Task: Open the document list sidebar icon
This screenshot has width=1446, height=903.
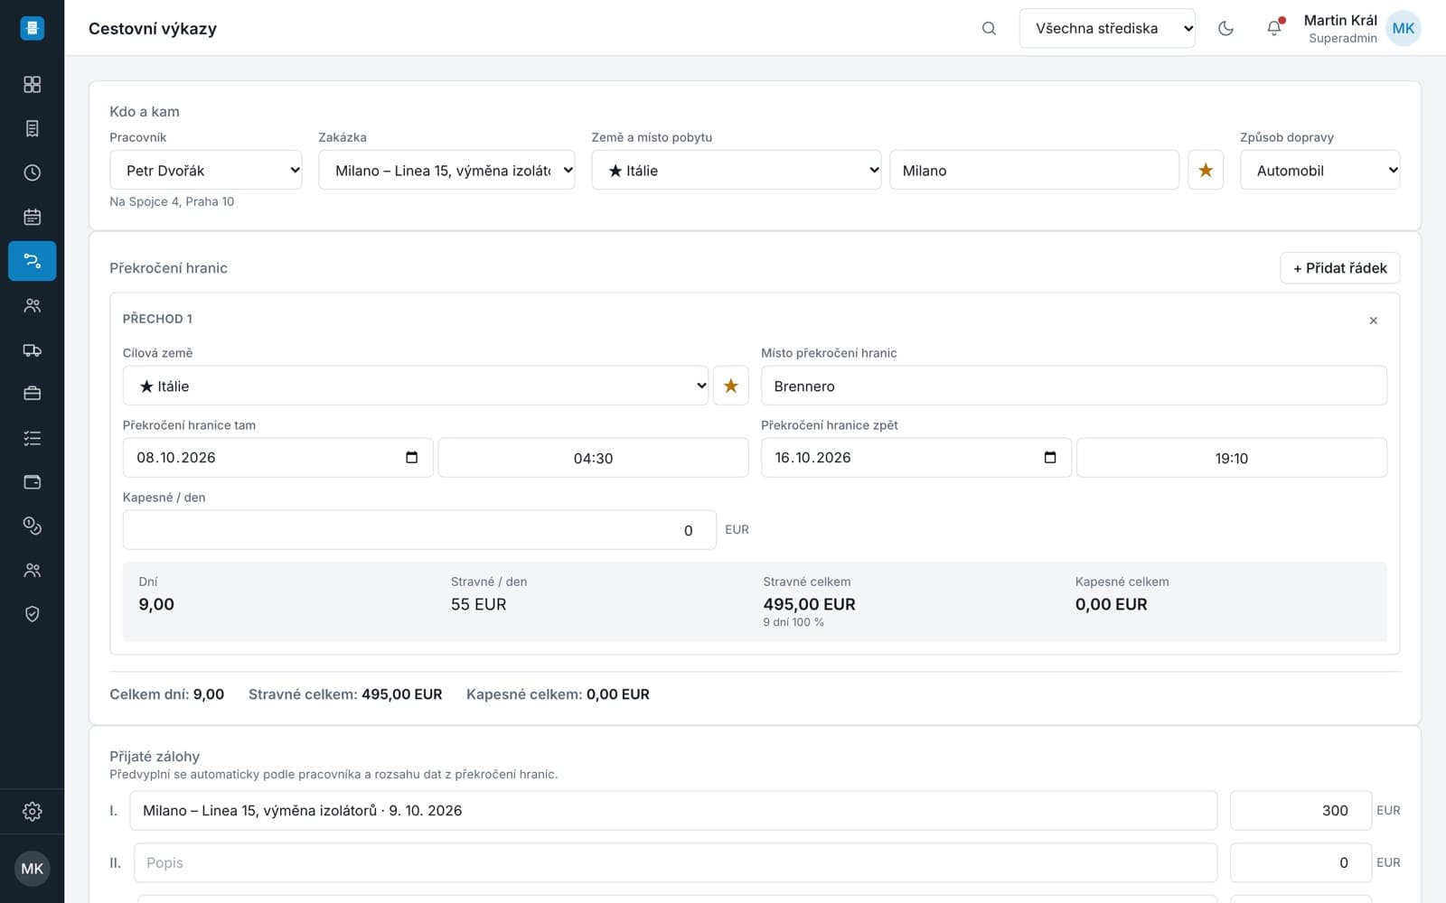Action: point(33,128)
